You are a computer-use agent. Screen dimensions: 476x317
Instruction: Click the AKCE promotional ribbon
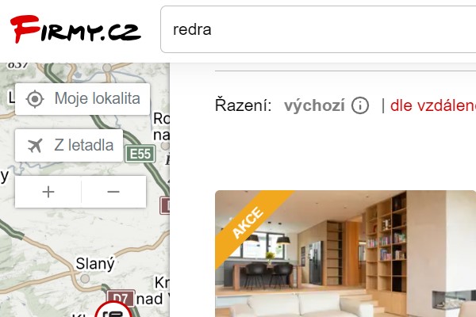pos(247,223)
